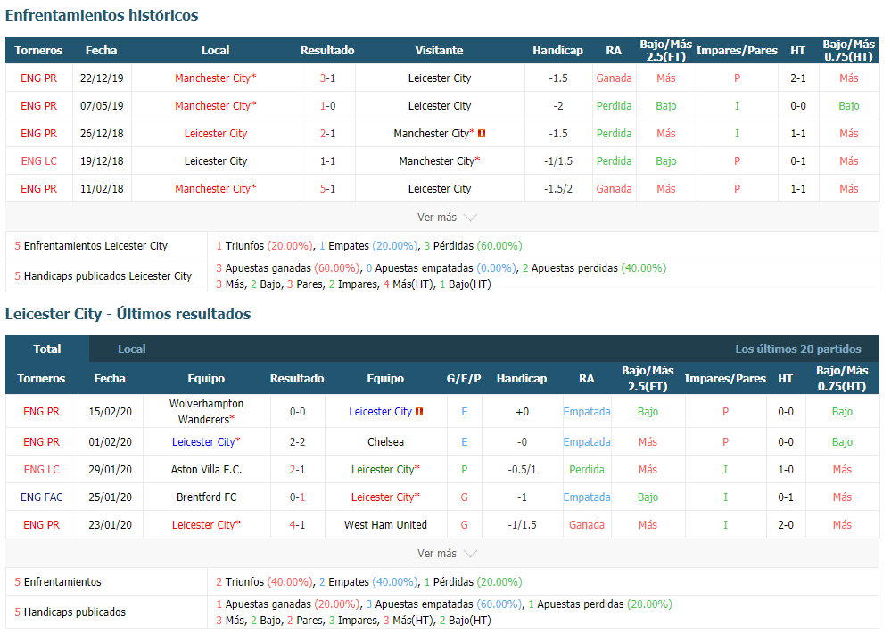Click the 4-1 result versus West Ham
Screen dimensions: 891x633
click(297, 525)
